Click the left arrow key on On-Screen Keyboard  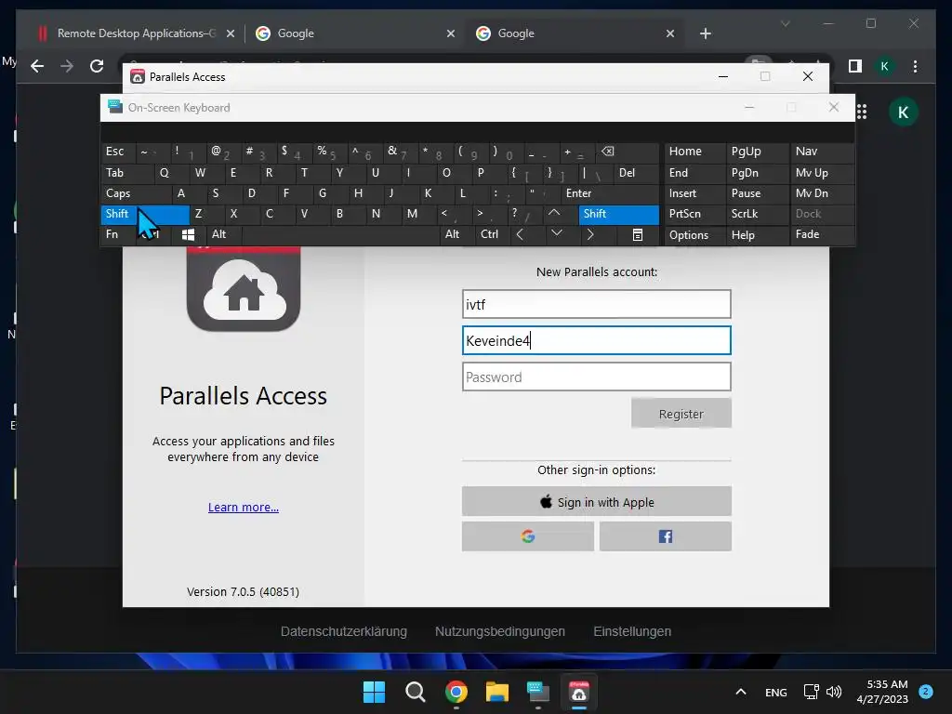520,234
